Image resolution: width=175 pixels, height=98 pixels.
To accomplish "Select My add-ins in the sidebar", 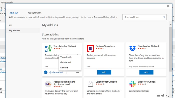I will click(x=23, y=31).
